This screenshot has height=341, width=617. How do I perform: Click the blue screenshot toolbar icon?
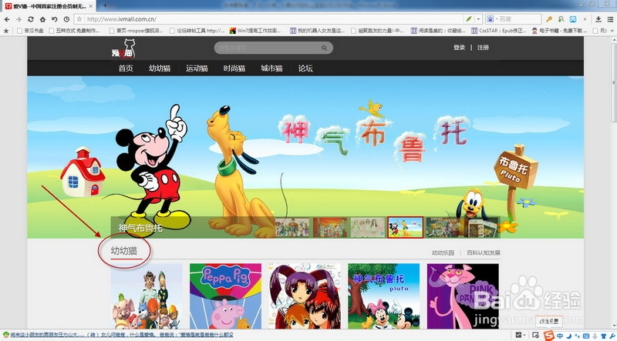(573, 18)
